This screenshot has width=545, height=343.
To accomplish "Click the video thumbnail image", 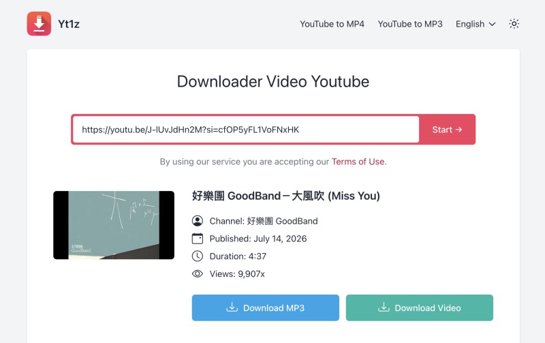I will pos(114,225).
